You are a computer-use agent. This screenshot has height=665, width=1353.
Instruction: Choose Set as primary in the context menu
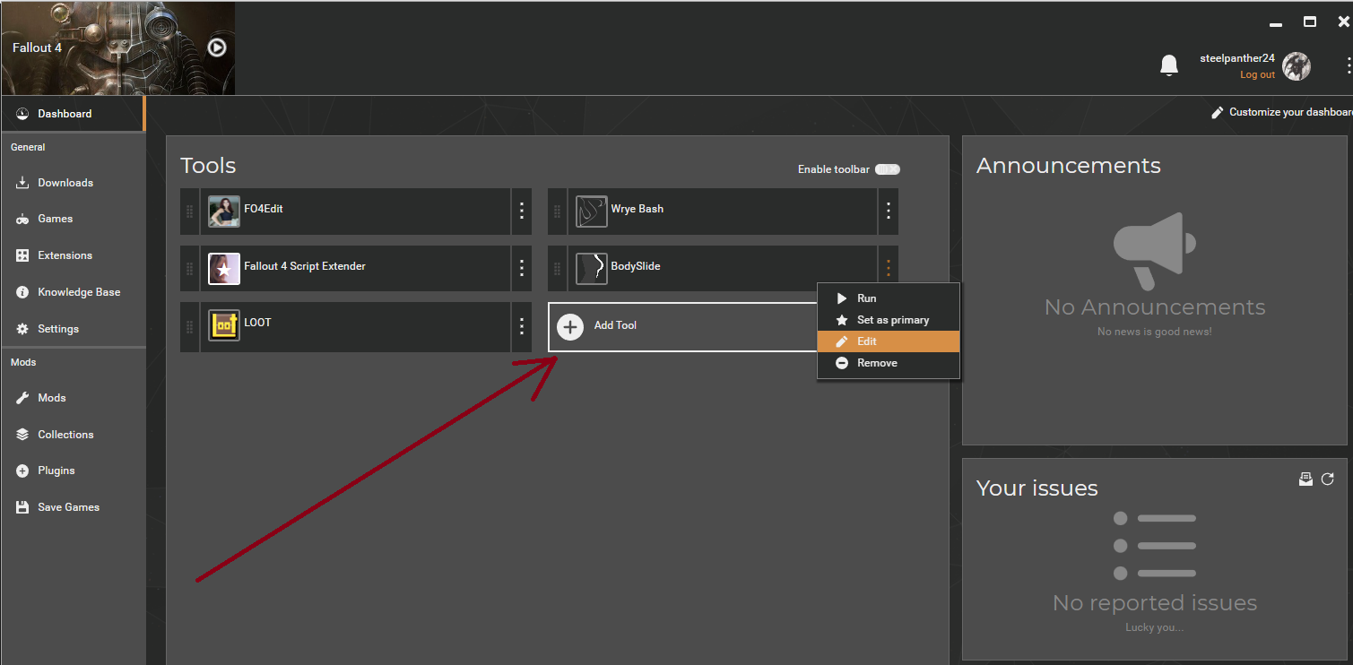pyautogui.click(x=889, y=320)
